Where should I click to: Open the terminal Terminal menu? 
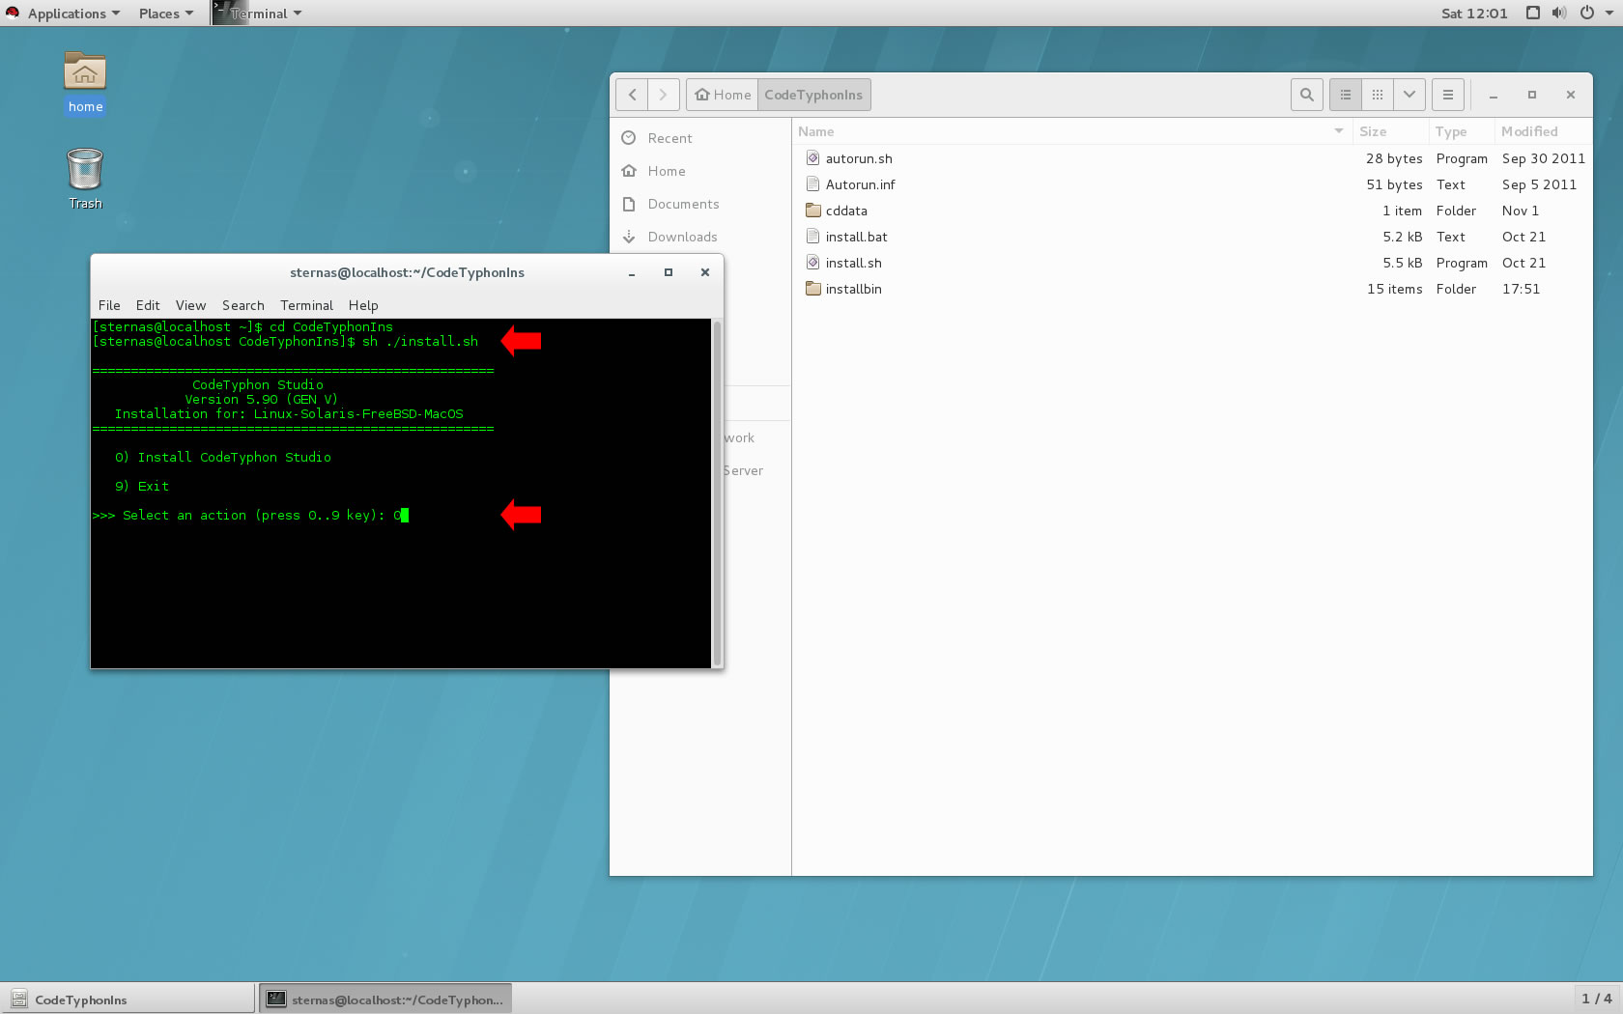click(306, 305)
